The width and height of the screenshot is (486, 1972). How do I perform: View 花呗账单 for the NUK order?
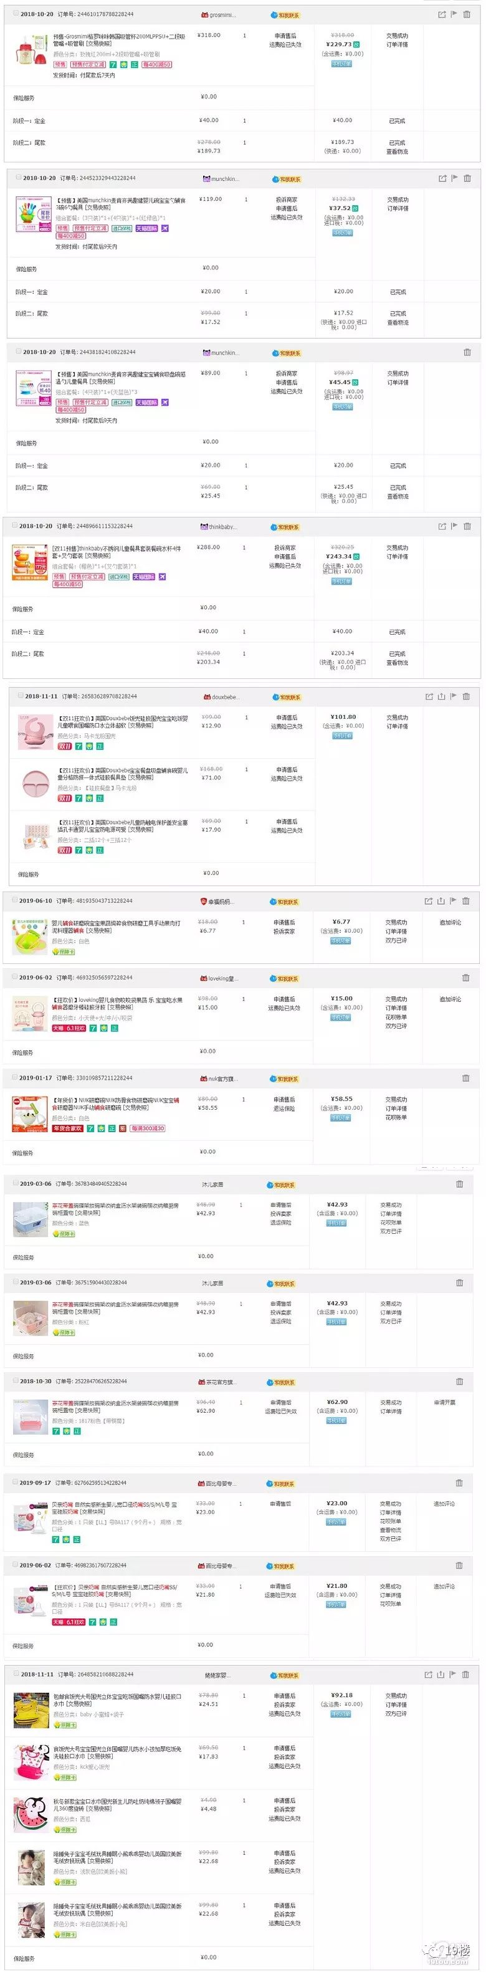[x=396, y=1118]
